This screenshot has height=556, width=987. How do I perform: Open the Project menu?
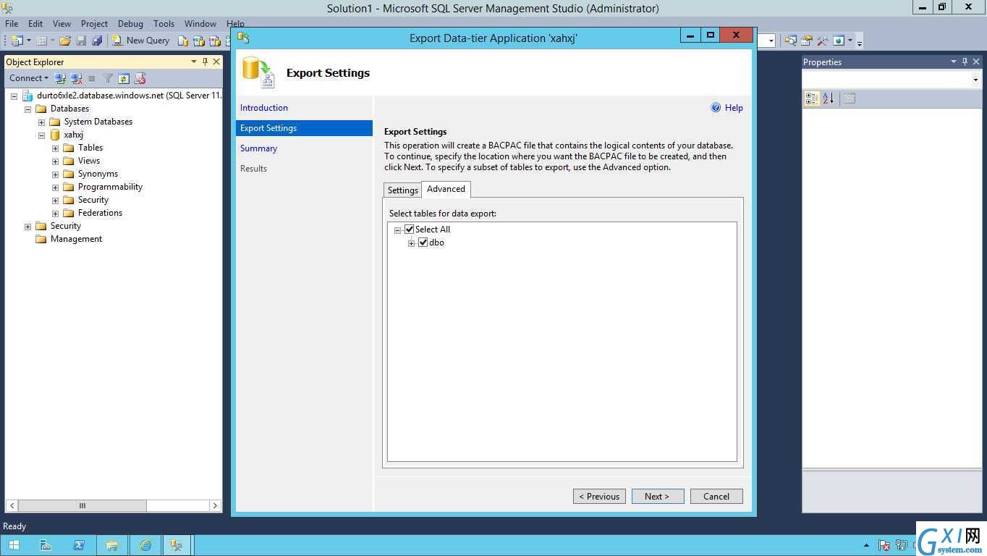94,24
